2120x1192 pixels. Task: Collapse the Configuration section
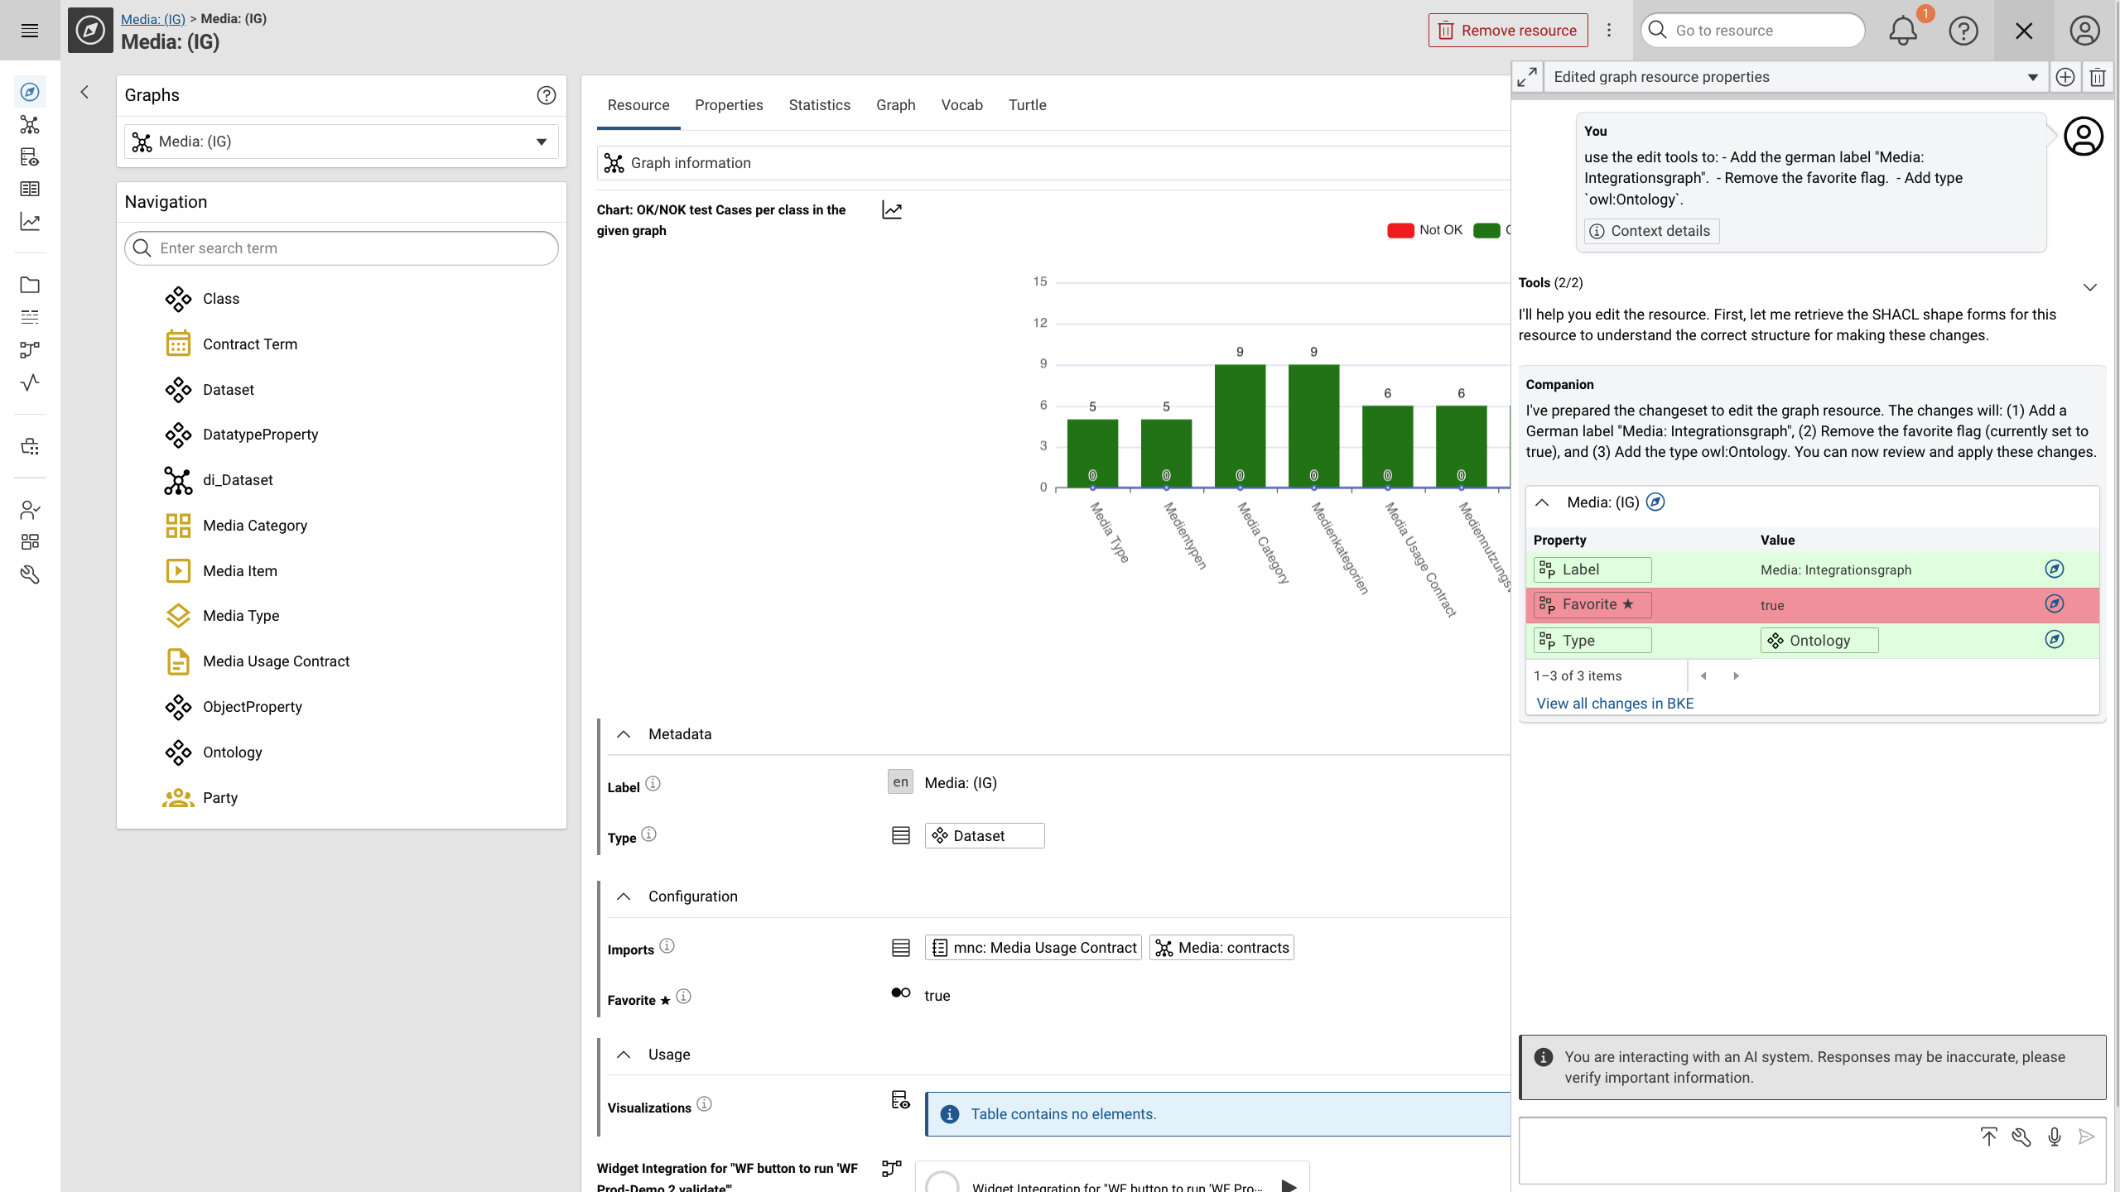[x=624, y=896]
